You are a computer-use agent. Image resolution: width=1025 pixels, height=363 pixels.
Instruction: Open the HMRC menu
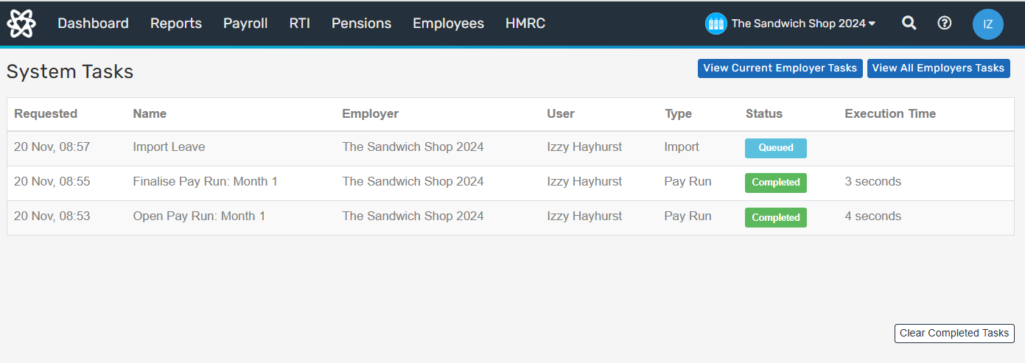pos(525,24)
